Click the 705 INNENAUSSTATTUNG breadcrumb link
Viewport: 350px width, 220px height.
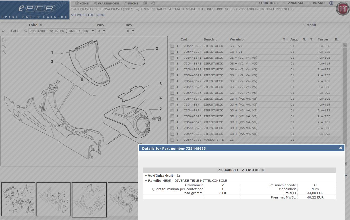(163, 9)
